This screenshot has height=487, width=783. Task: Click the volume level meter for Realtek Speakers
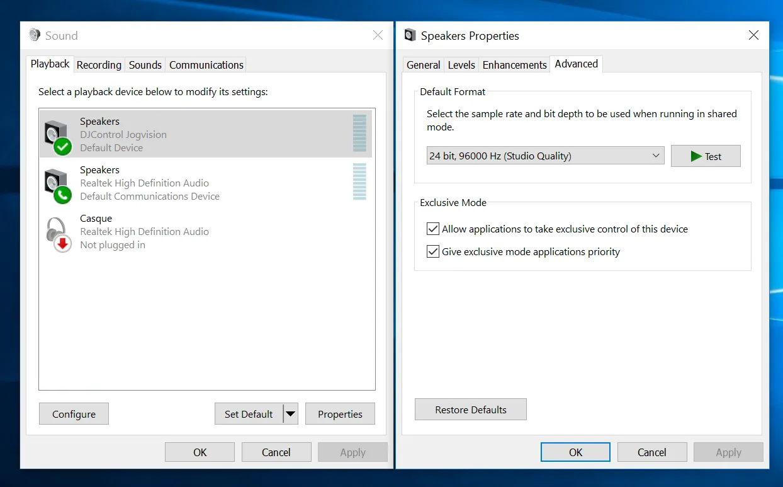pyautogui.click(x=359, y=181)
